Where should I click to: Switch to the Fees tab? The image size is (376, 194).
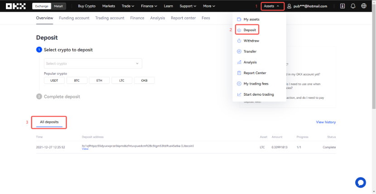[x=206, y=18]
